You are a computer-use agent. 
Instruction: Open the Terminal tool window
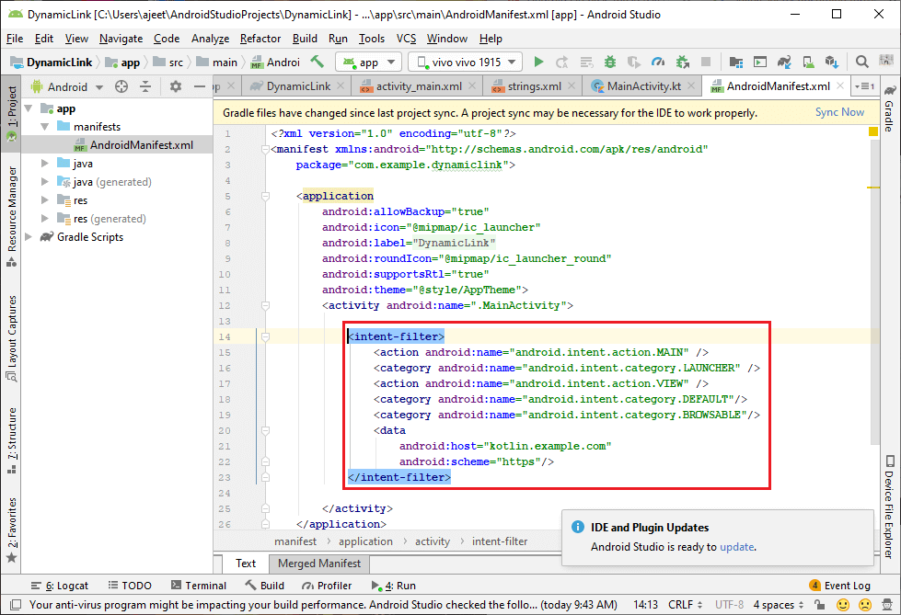click(x=199, y=586)
